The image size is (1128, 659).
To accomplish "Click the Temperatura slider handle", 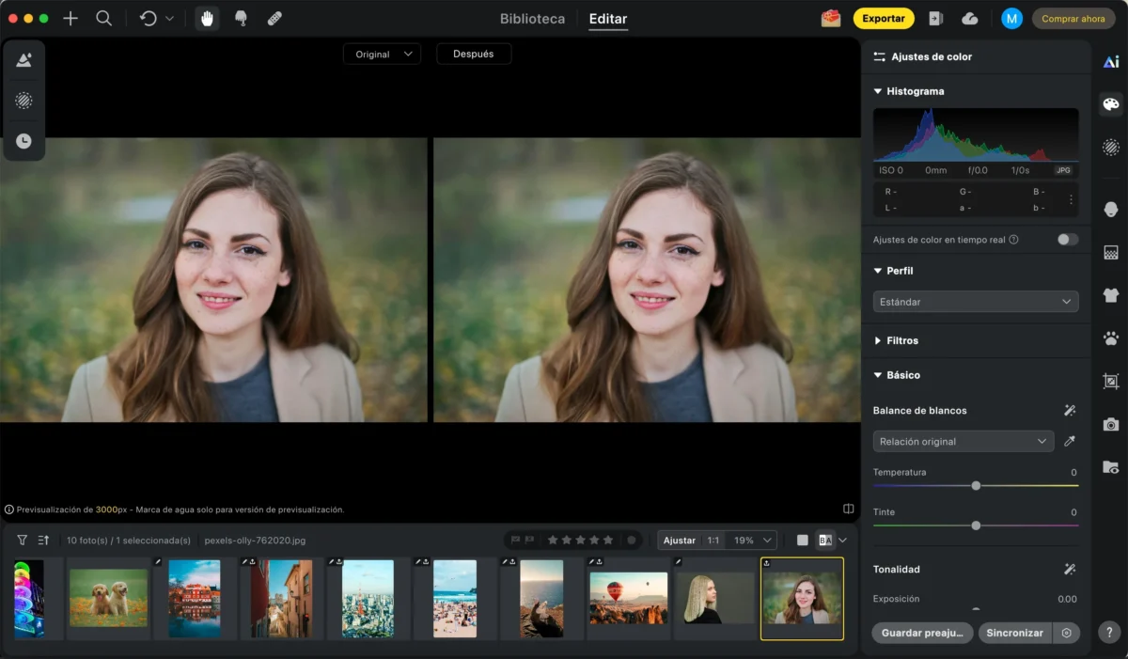I will 976,486.
